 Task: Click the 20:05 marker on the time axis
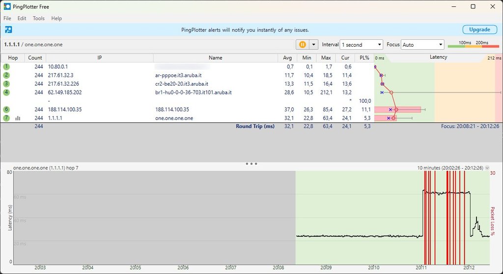tap(136, 267)
